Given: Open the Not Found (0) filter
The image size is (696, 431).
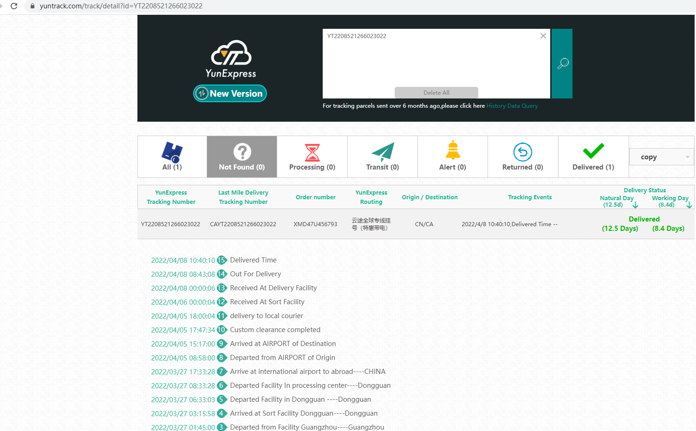Looking at the screenshot, I should [242, 157].
